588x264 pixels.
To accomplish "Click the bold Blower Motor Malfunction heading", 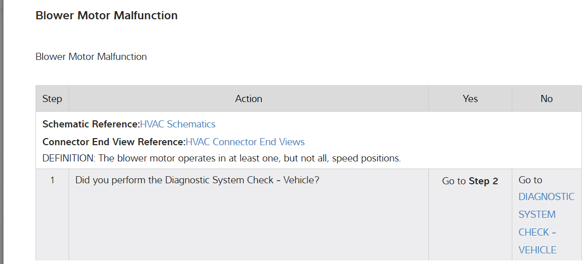I will coord(106,16).
